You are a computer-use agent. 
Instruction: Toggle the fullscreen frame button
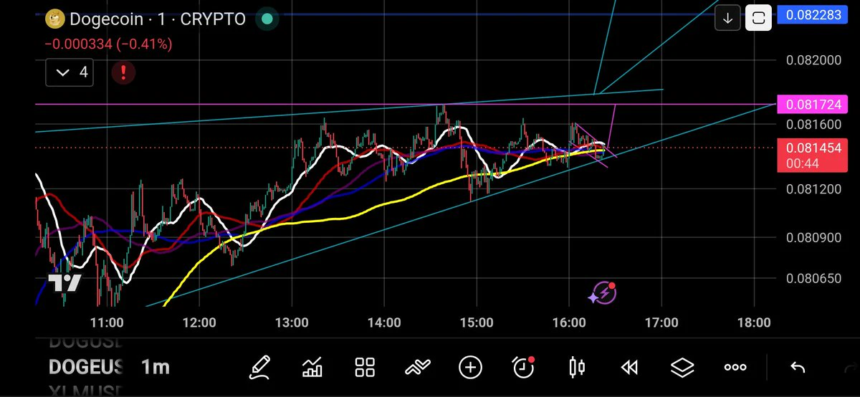(x=759, y=18)
